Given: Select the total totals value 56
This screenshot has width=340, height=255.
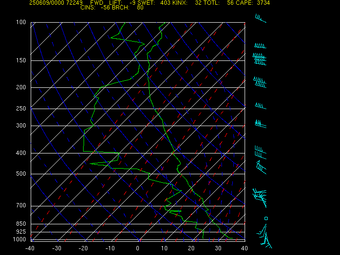Looking at the screenshot, I should coord(230,3).
